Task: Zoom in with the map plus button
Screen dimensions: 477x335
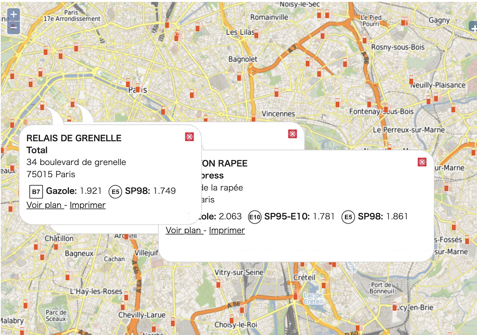Action: click(13, 15)
